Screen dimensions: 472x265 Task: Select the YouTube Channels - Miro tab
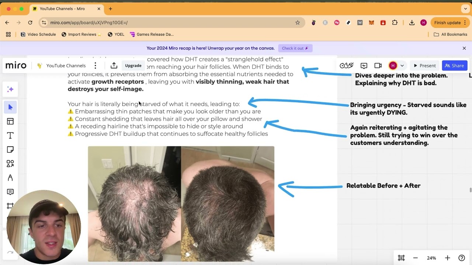(63, 8)
